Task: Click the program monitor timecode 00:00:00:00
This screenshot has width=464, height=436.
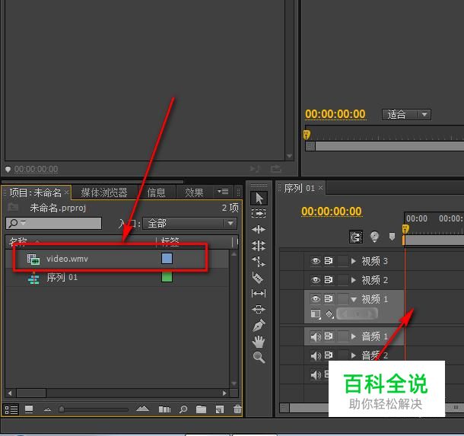Action: 335,114
